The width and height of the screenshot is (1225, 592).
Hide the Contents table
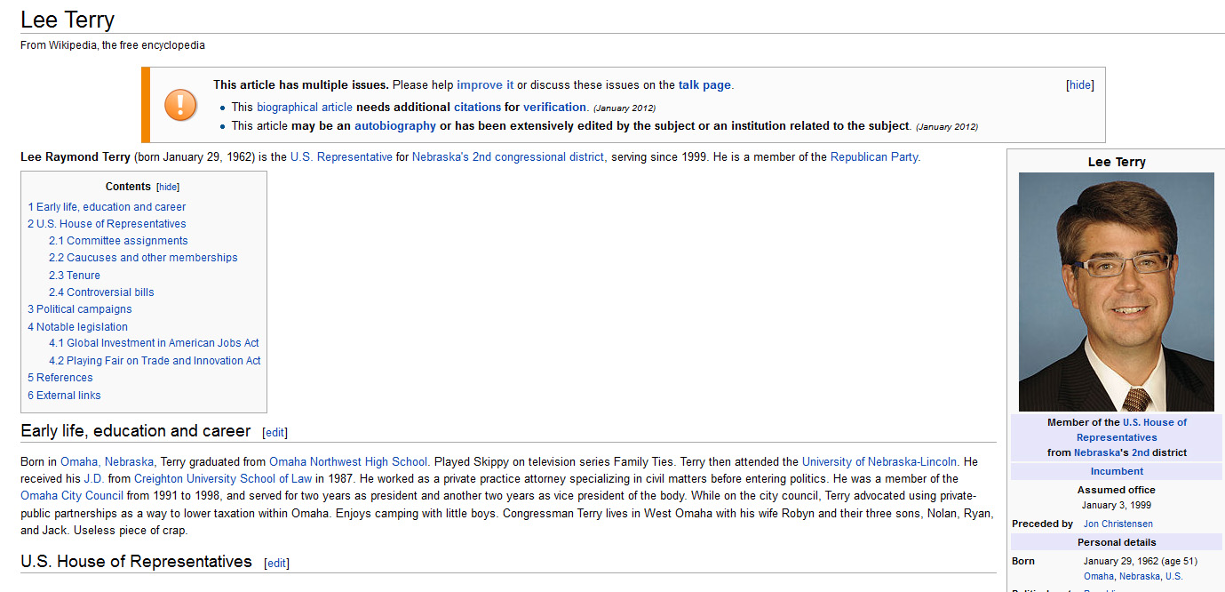168,188
